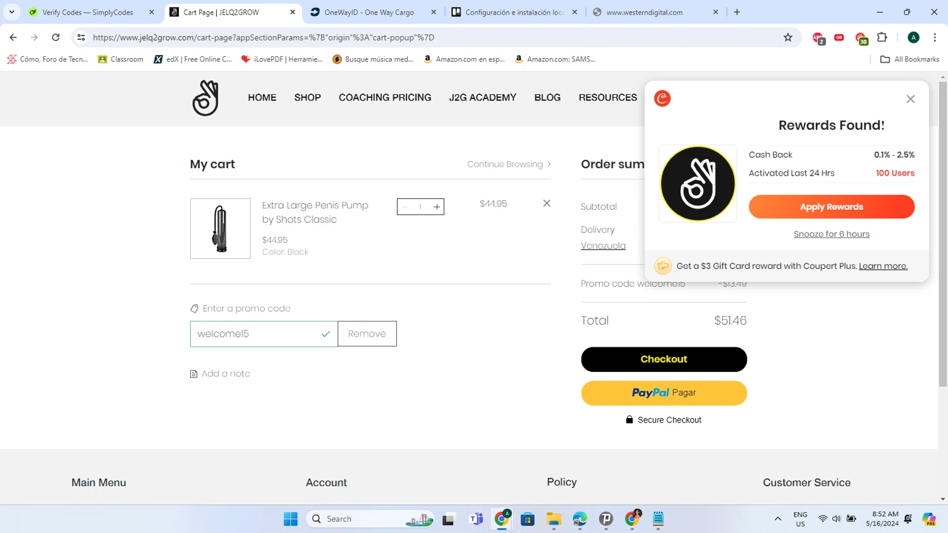Bookmark this page with the star icon

pyautogui.click(x=787, y=37)
